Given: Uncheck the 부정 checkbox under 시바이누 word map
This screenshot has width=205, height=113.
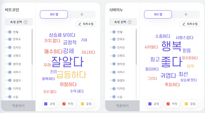Looking at the screenshot, I should coord(168,104).
